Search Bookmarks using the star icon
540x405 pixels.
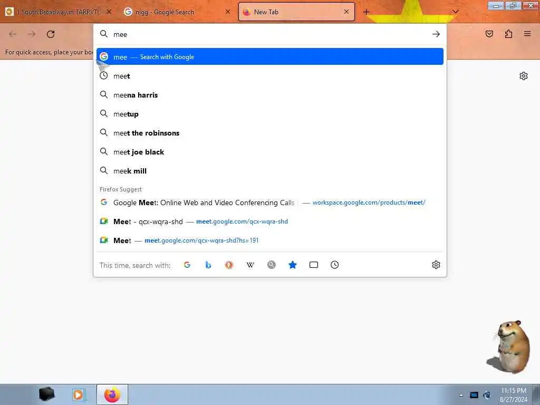coord(292,265)
